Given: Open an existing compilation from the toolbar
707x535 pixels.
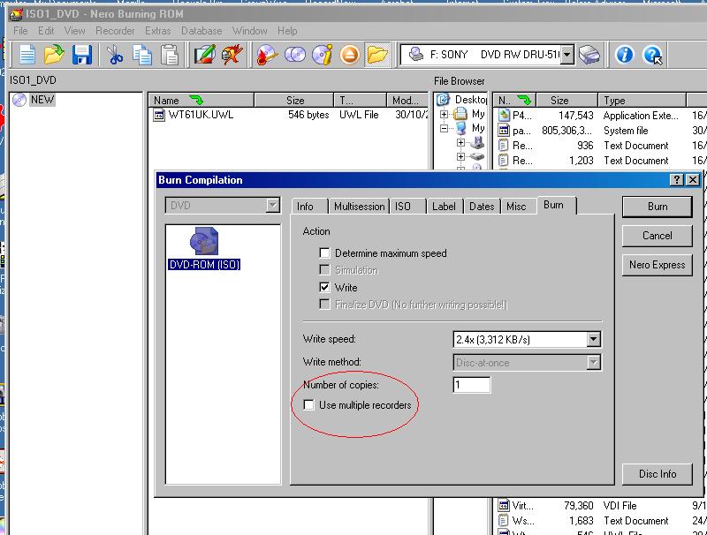Looking at the screenshot, I should (54, 55).
